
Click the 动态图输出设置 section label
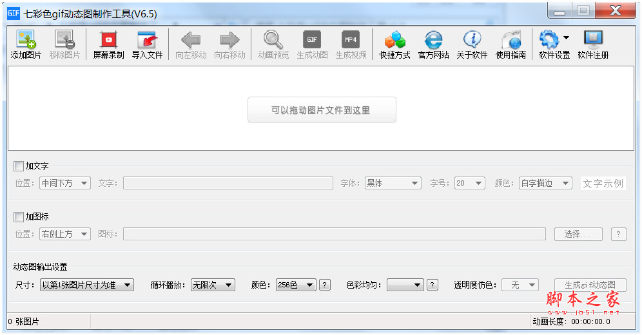(40, 267)
